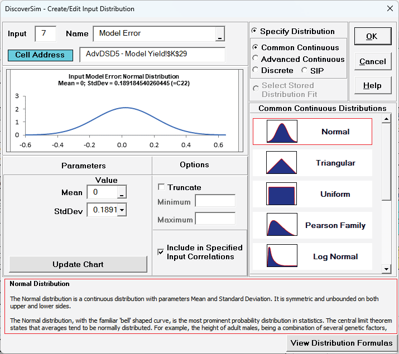Enable the Truncate checkbox
This screenshot has height=354, width=399.
[162, 187]
